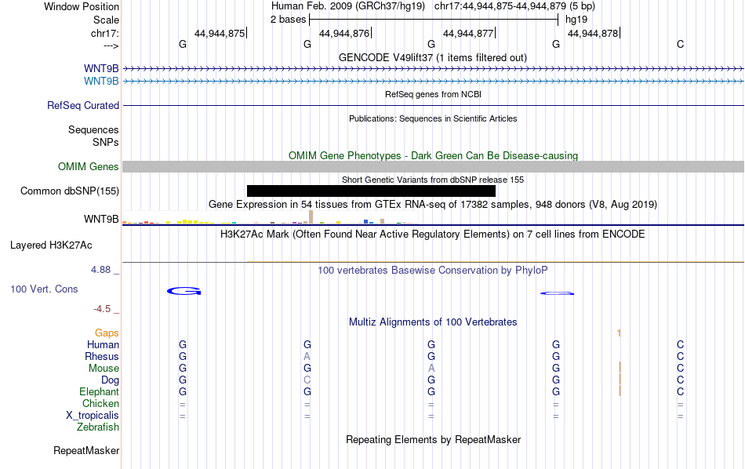The height and width of the screenshot is (469, 745).
Task: Click the chr17 position range text
Action: (514, 6)
